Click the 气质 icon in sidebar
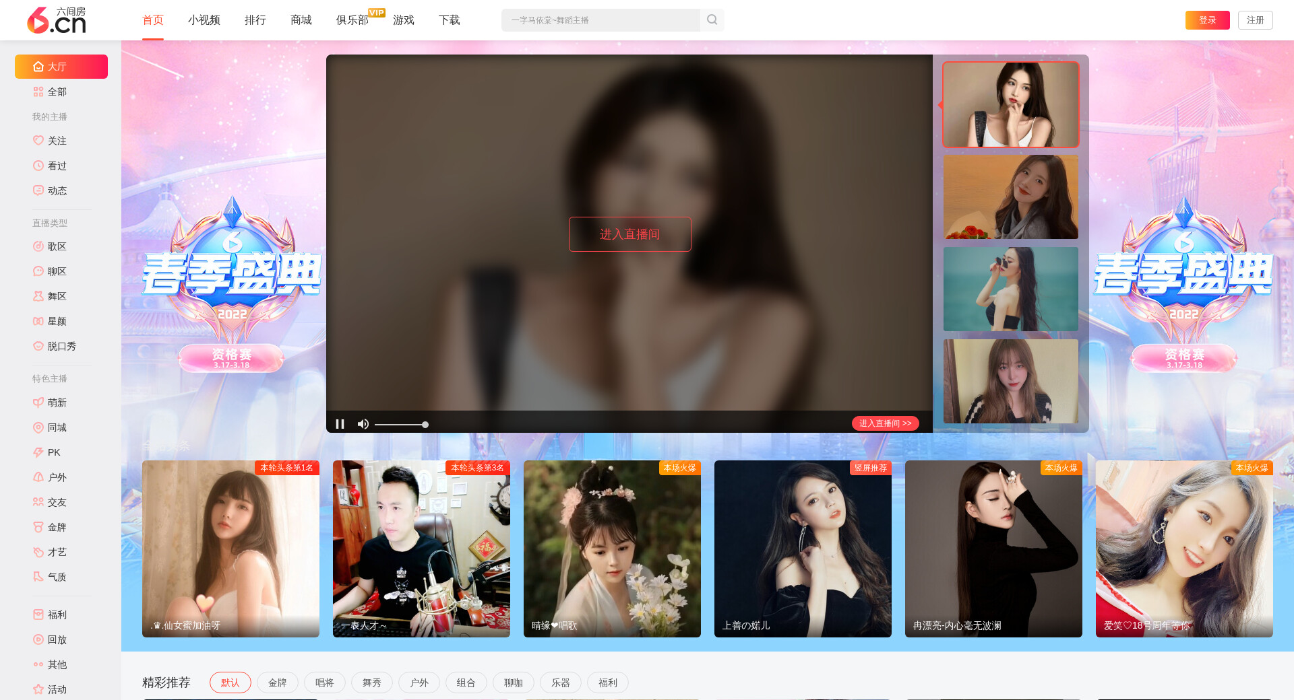The width and height of the screenshot is (1294, 700). [38, 577]
